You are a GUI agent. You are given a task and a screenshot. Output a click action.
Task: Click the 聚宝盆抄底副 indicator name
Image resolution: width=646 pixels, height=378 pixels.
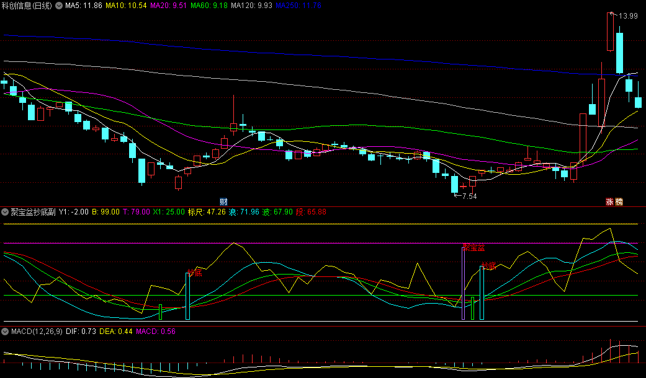tap(33, 213)
